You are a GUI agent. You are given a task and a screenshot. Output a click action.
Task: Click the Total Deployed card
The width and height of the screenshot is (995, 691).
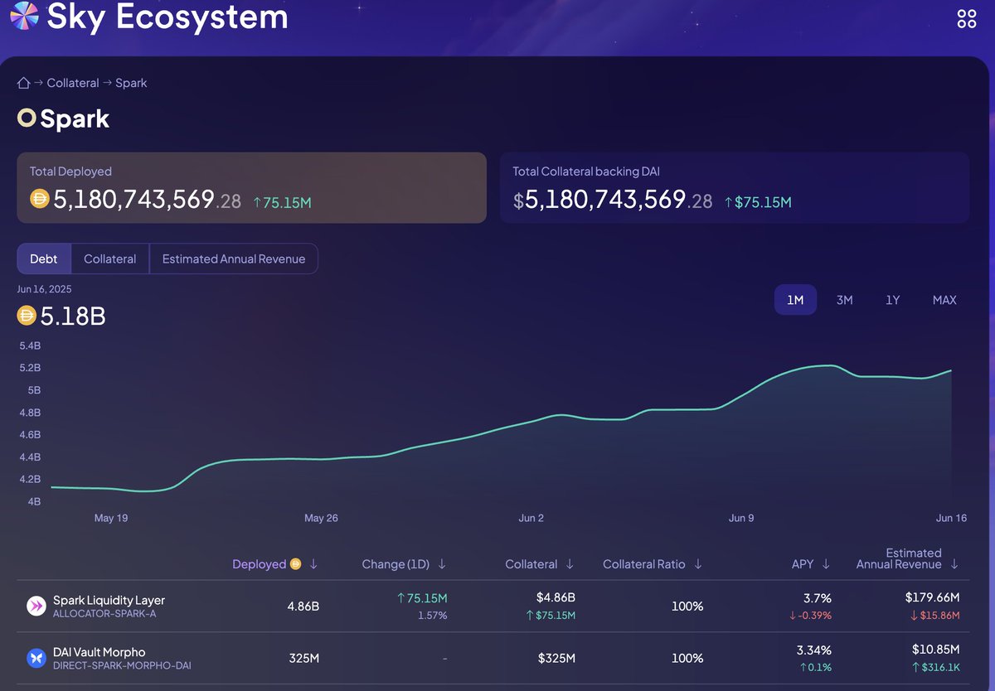point(252,187)
